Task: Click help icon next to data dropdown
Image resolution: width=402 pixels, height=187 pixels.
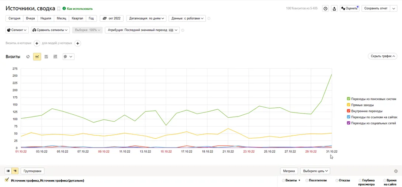Action: [209, 18]
